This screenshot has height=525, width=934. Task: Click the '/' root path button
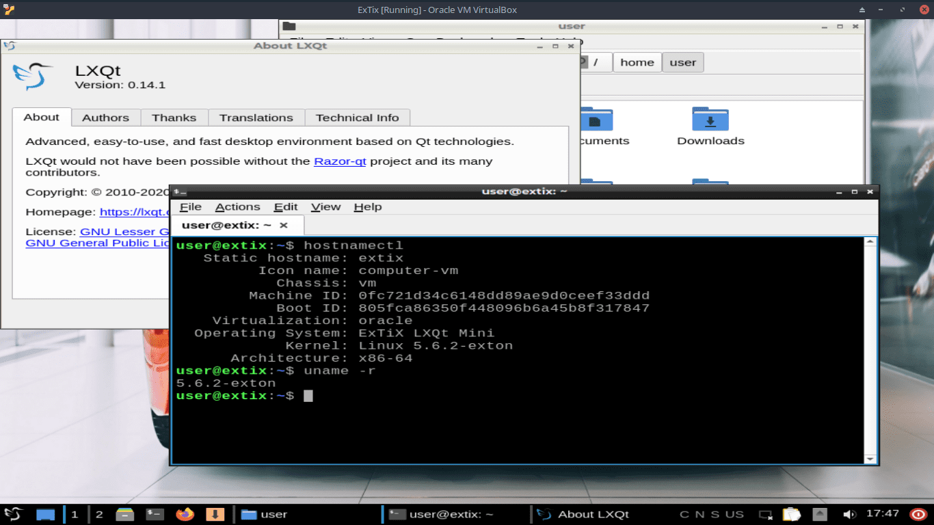pos(596,62)
